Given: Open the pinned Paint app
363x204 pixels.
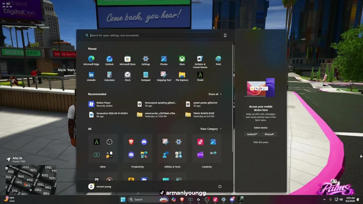Looking at the screenshot, I should (218, 61).
